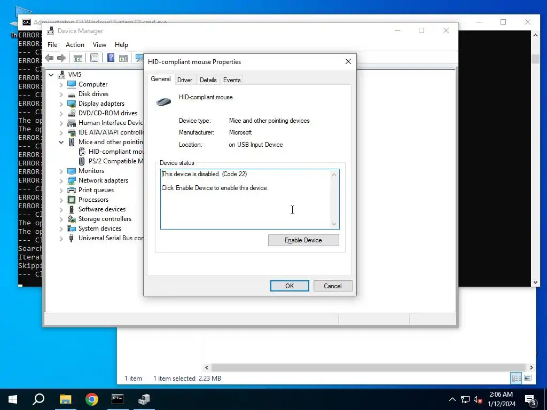Click the DVD/CD-ROM drives category icon
This screenshot has height=410, width=547.
point(72,113)
